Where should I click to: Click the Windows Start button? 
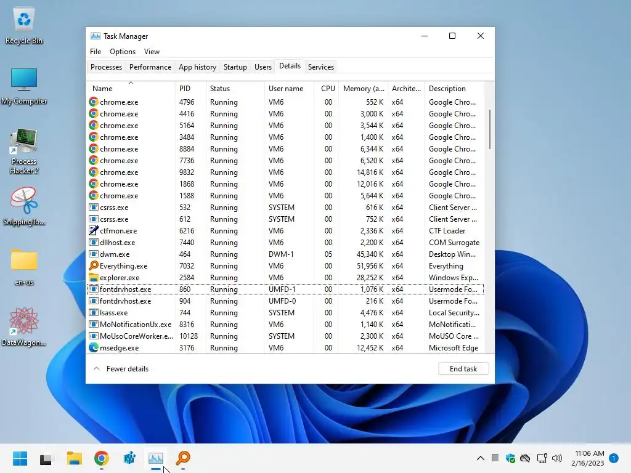point(20,458)
